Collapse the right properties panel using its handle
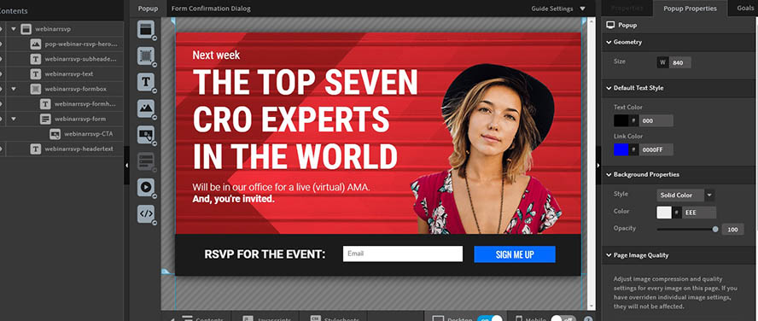758x321 pixels. coord(598,166)
